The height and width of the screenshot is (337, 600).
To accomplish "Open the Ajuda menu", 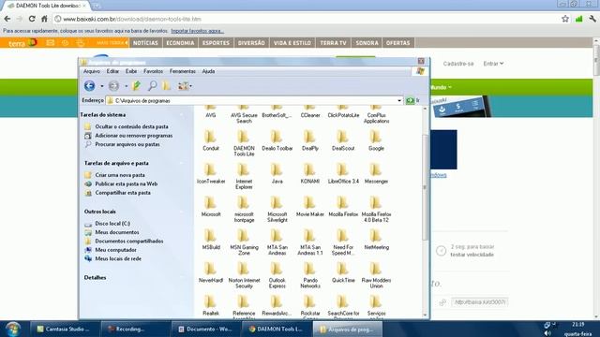I will coord(208,71).
